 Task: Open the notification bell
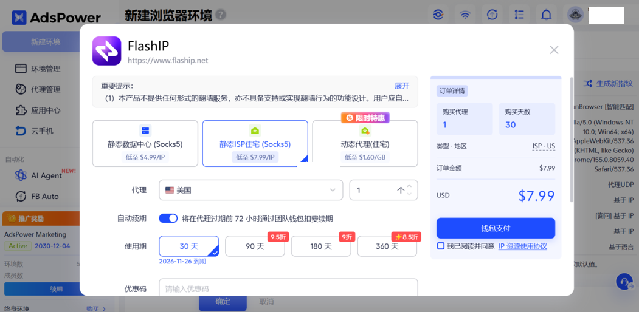[546, 15]
